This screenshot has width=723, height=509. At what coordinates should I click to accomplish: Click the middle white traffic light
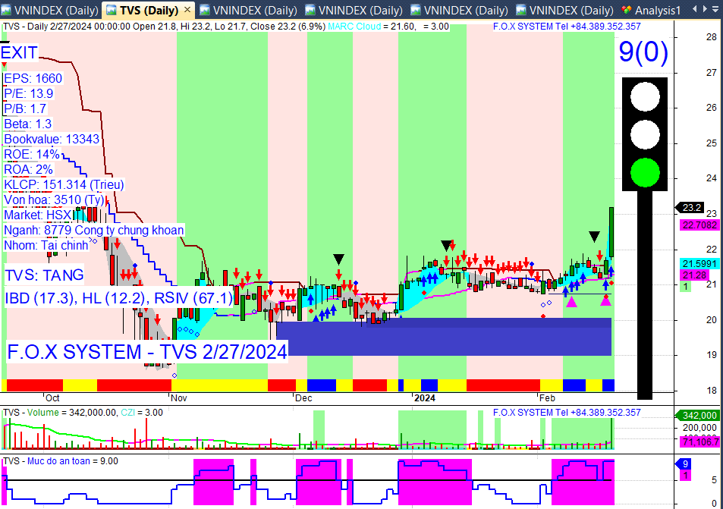coord(645,134)
